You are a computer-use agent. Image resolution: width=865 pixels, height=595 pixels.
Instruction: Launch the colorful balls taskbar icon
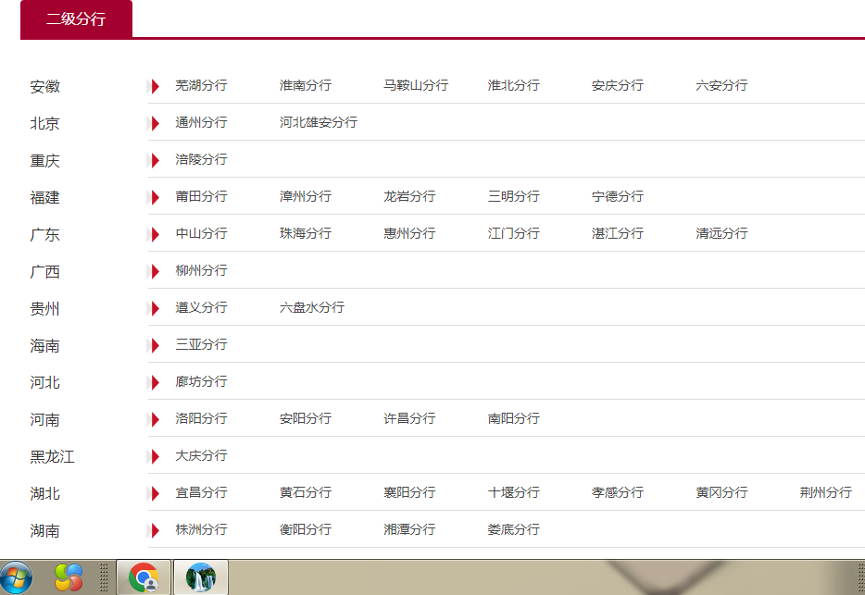point(69,577)
